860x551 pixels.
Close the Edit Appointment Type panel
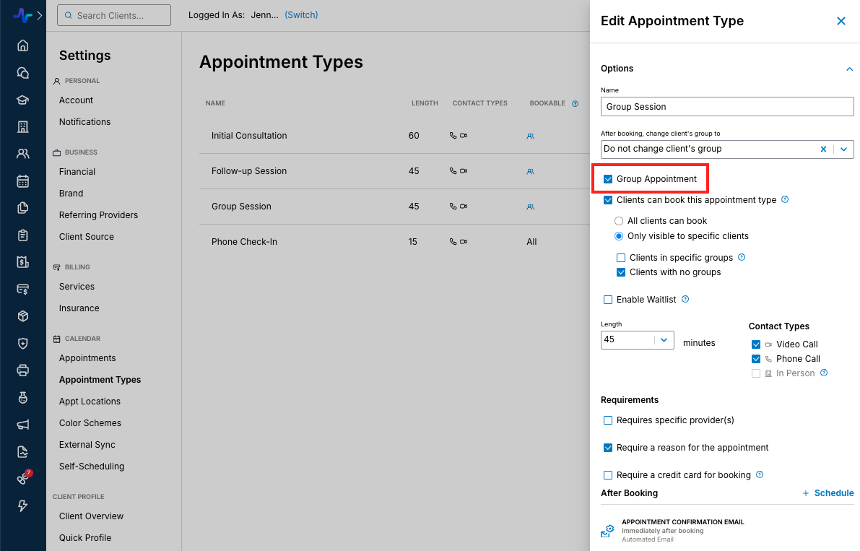tap(841, 21)
